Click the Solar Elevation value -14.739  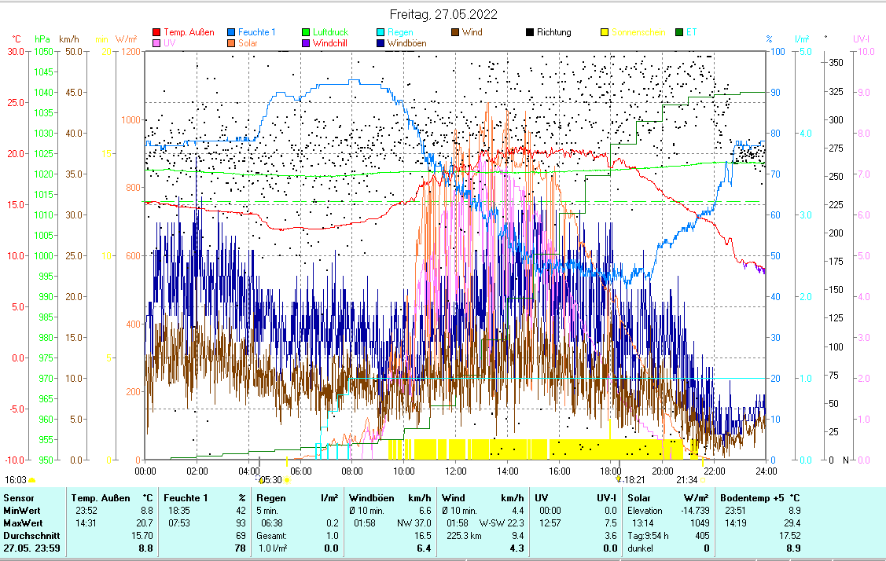(x=695, y=511)
